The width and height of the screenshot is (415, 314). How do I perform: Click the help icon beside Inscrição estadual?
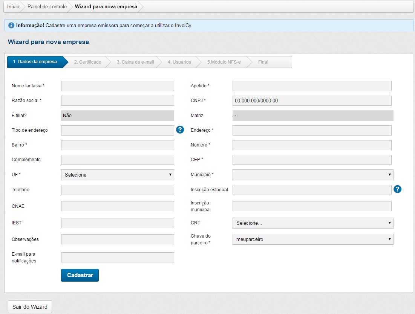[x=397, y=189]
